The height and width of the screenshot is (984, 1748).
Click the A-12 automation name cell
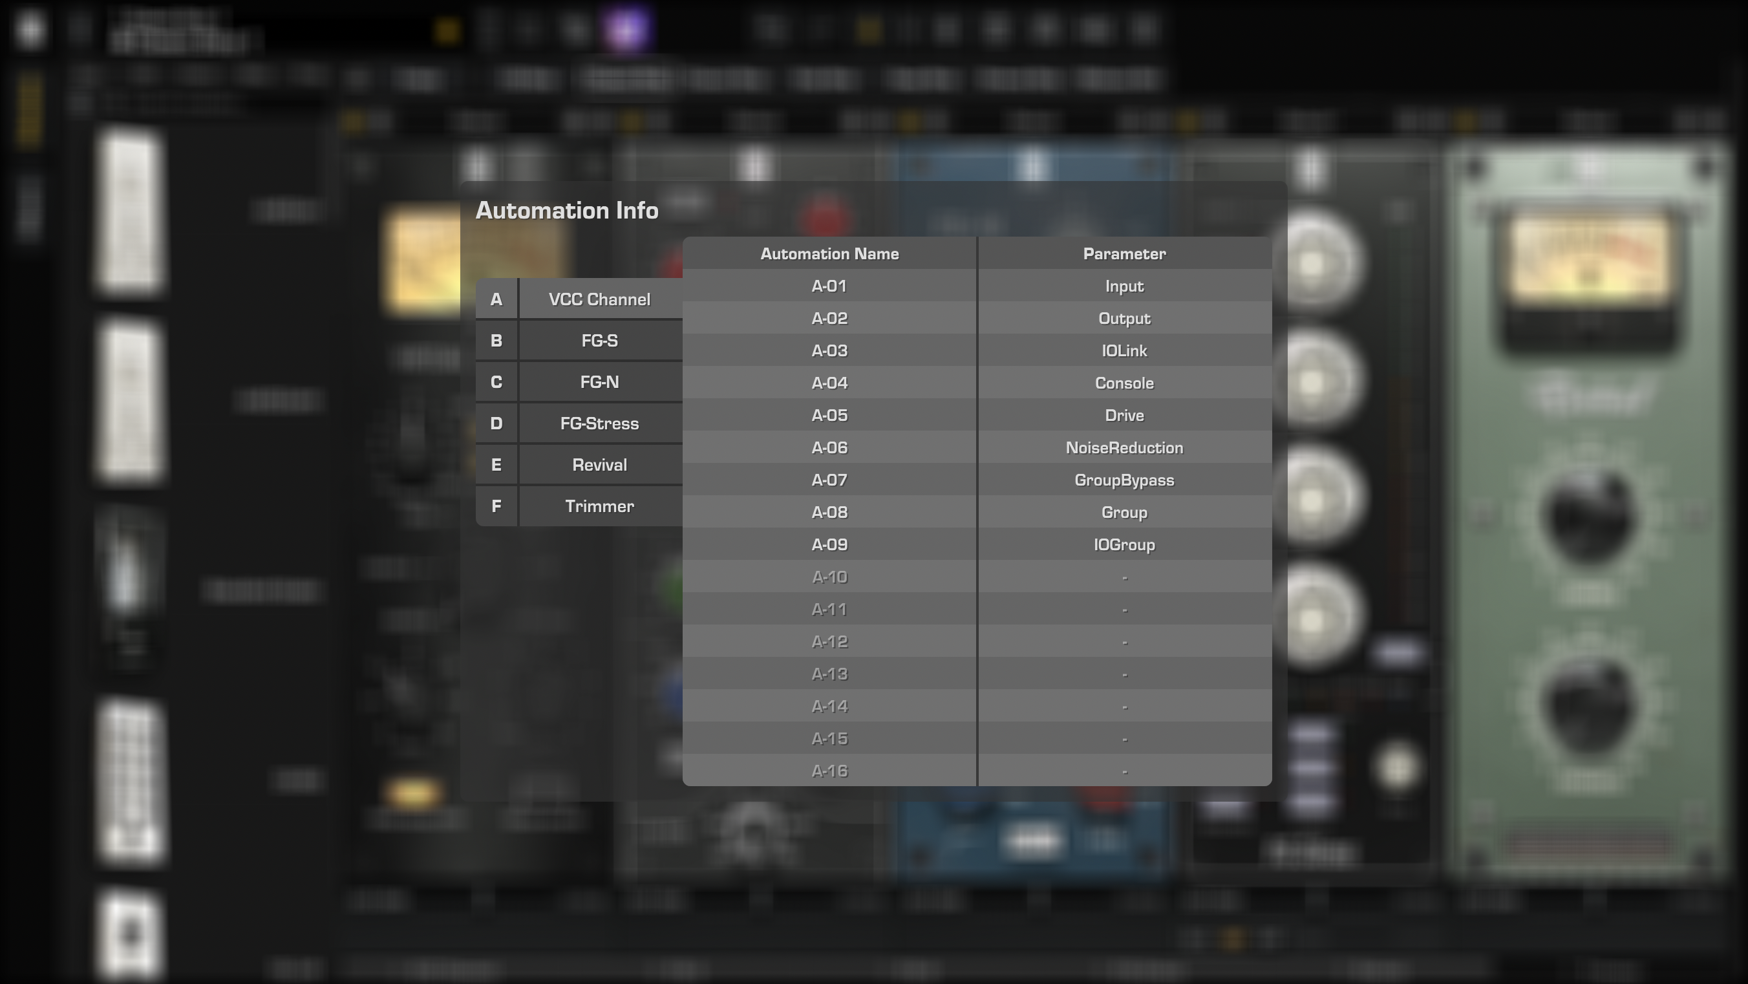coord(829,642)
